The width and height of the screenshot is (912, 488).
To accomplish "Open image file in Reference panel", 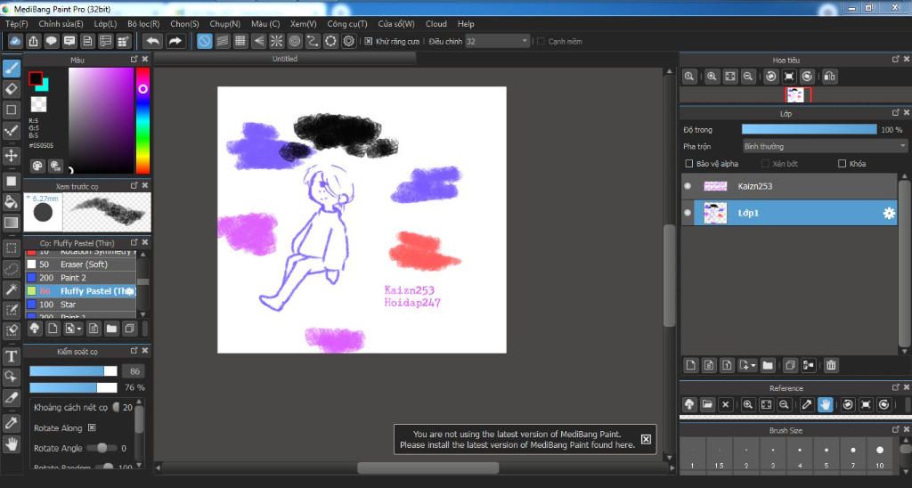I will (x=707, y=404).
